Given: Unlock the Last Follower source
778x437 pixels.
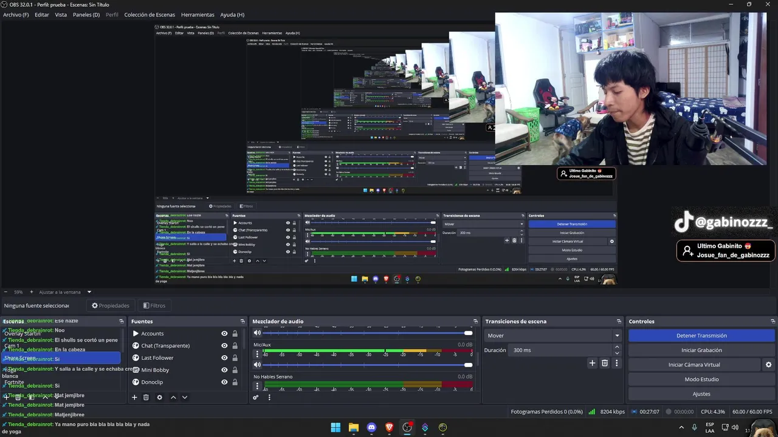Looking at the screenshot, I should [x=235, y=357].
